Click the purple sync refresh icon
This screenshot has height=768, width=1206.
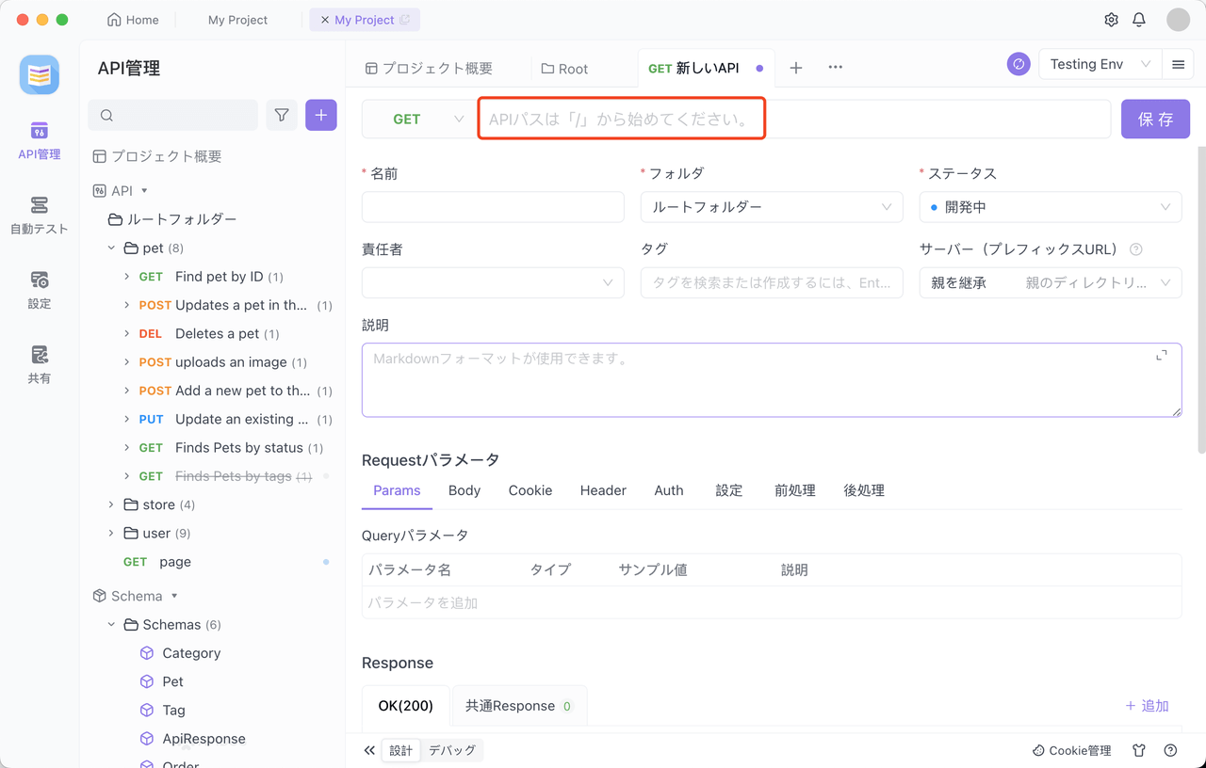pyautogui.click(x=1019, y=64)
